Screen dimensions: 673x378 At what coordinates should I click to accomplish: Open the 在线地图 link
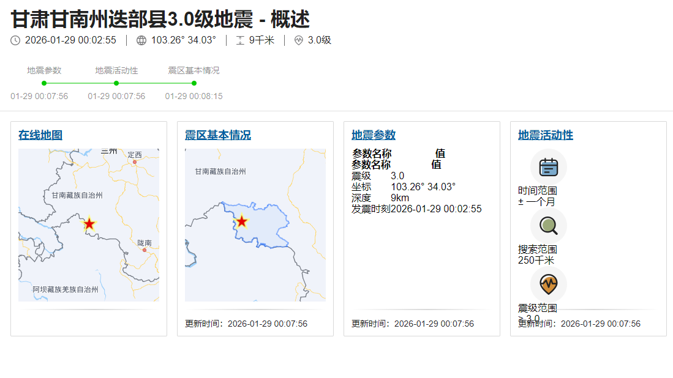pyautogui.click(x=40, y=135)
